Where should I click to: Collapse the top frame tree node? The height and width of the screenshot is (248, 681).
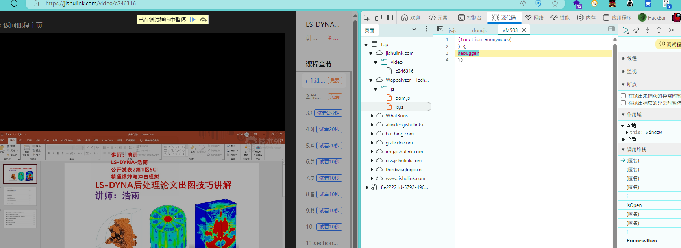point(366,44)
